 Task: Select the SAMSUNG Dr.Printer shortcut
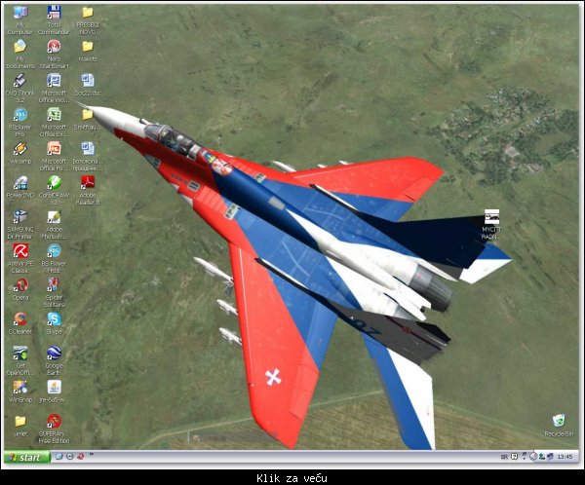tap(20, 224)
